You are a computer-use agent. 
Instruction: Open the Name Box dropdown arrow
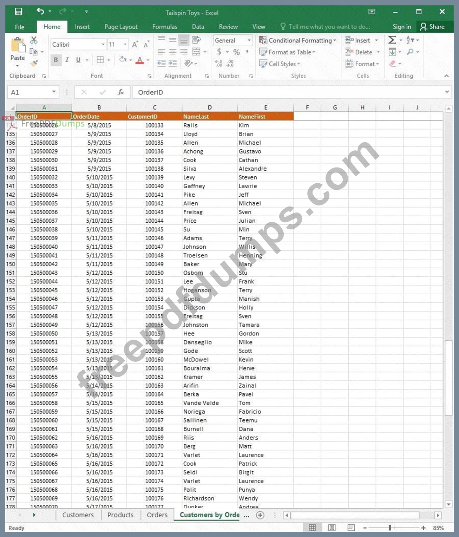54,92
